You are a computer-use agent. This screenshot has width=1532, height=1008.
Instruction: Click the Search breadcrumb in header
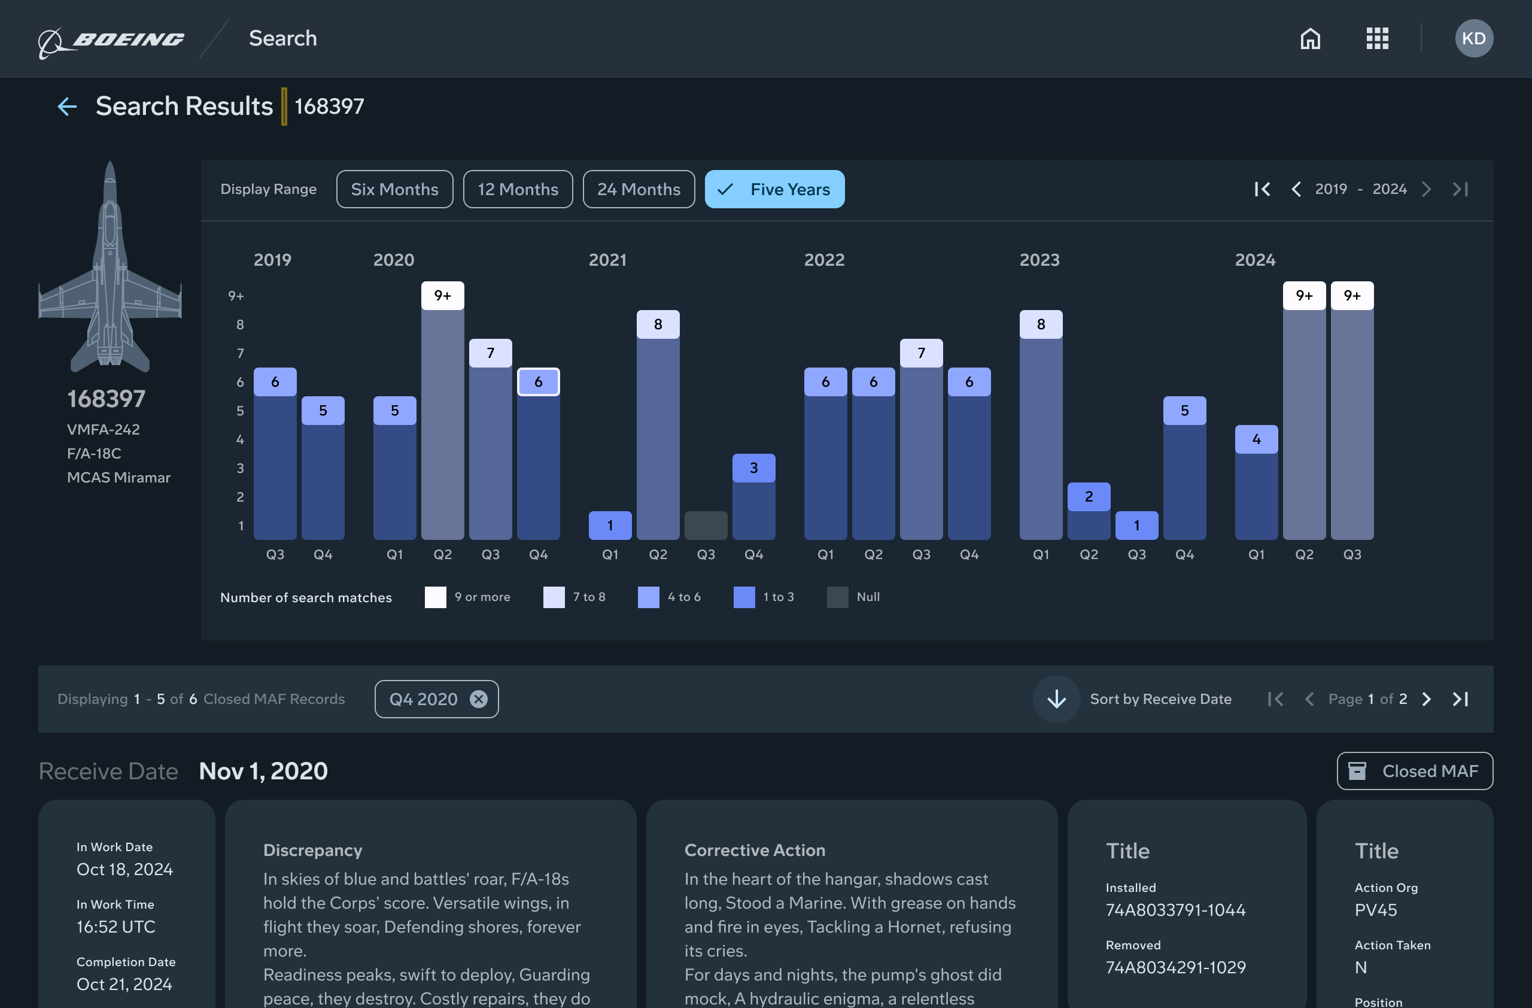[x=282, y=39]
